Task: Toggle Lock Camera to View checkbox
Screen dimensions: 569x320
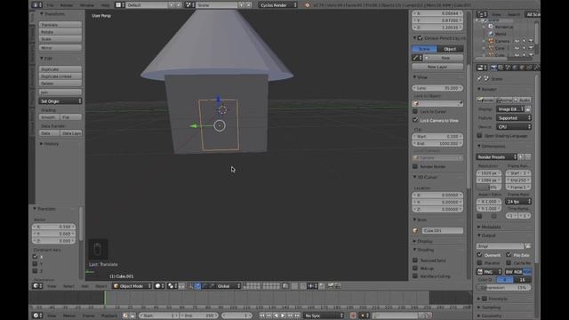Action: [415, 120]
